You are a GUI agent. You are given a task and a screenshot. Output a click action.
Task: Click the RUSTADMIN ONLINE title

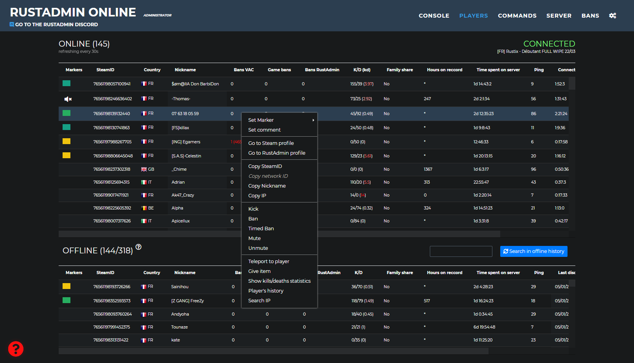(73, 12)
